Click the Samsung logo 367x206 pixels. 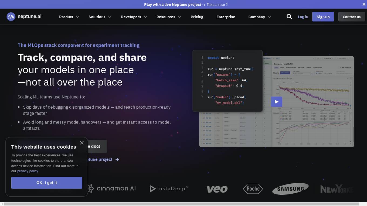pos(290,189)
